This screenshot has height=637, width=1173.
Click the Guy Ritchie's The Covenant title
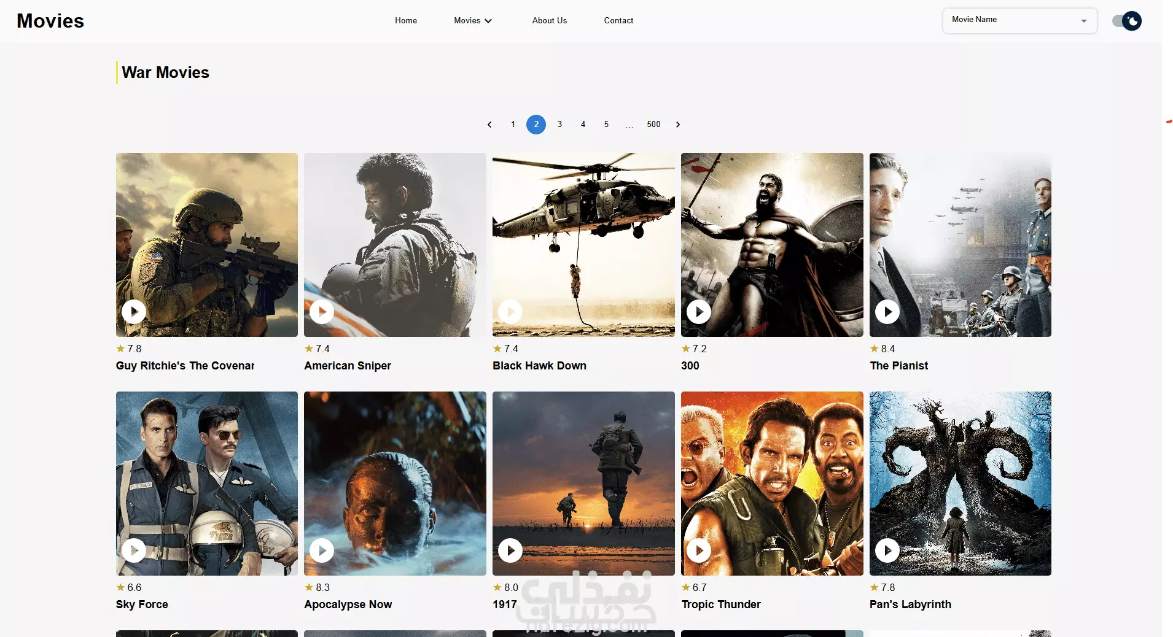point(185,366)
